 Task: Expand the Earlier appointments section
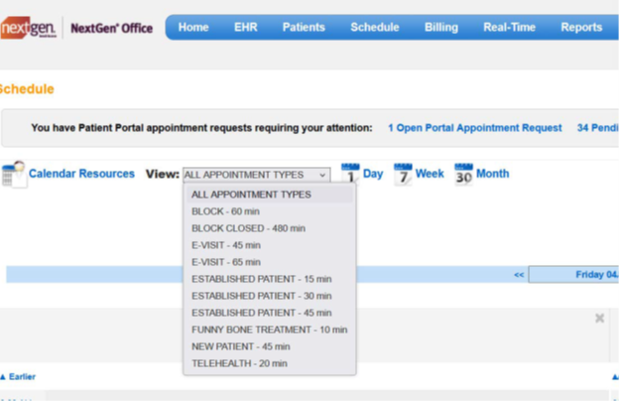pos(18,377)
